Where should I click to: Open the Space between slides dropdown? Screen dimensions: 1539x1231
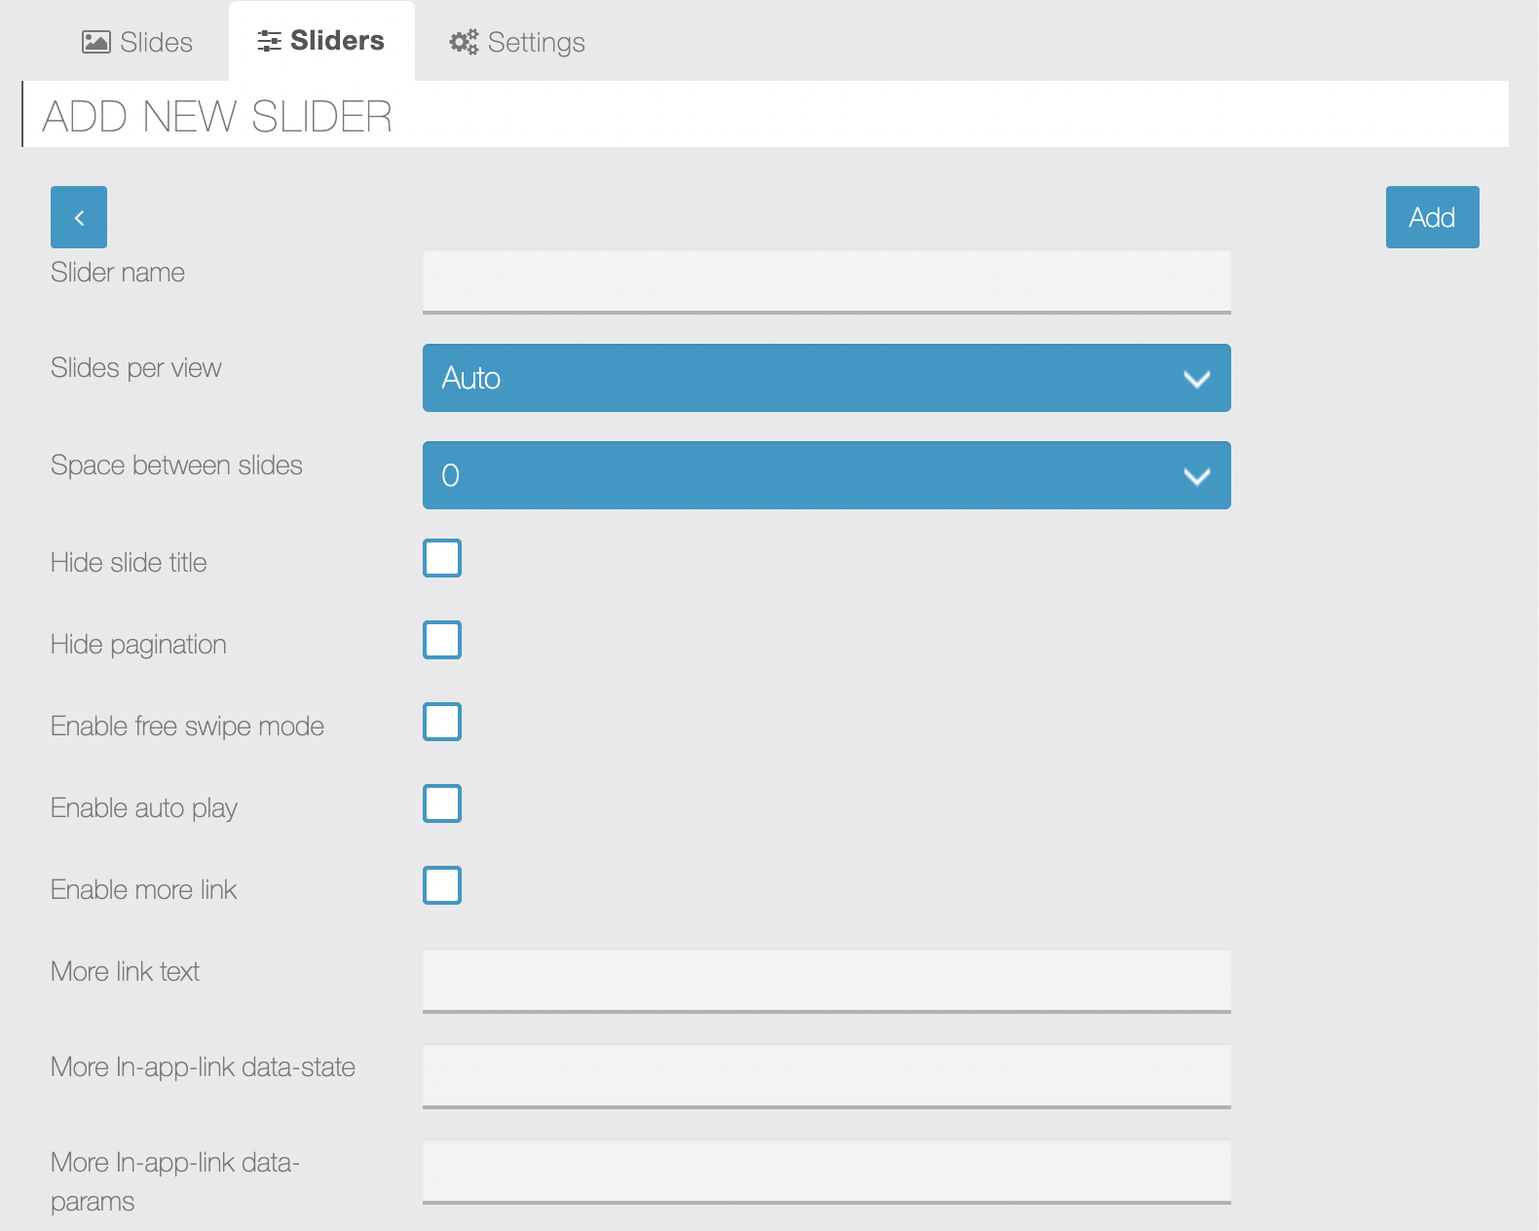pyautogui.click(x=827, y=475)
